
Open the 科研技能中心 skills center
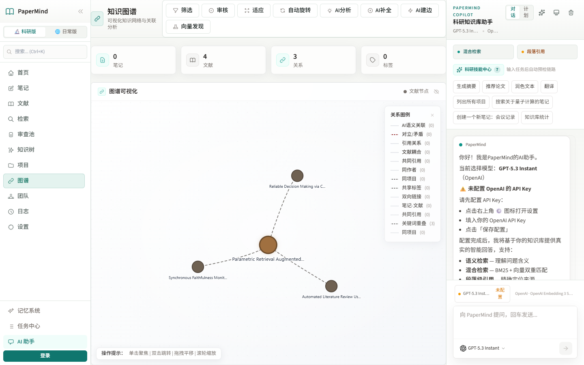click(x=479, y=70)
